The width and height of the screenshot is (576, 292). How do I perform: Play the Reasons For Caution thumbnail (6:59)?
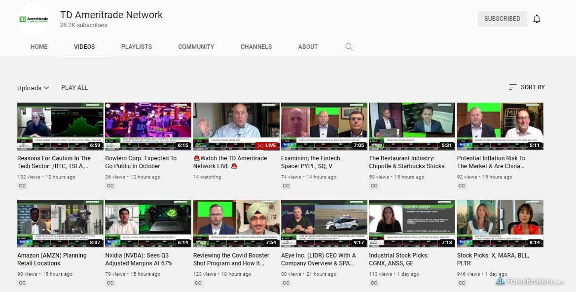[x=60, y=126]
